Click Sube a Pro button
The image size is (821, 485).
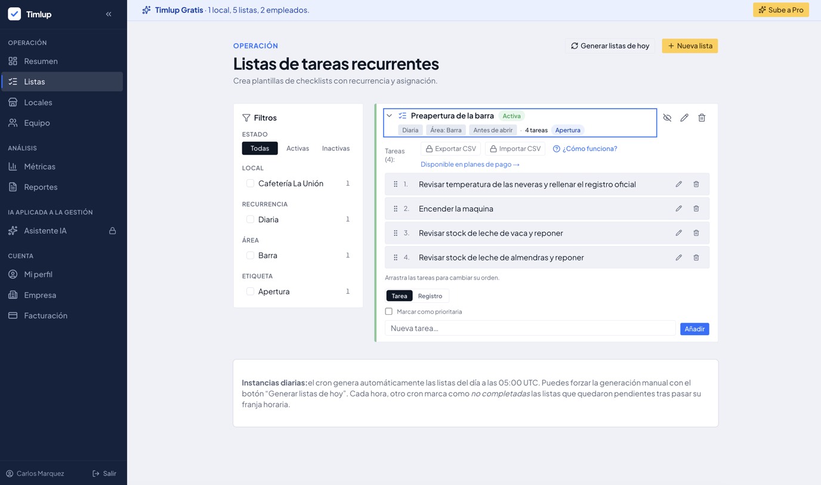[x=780, y=10]
